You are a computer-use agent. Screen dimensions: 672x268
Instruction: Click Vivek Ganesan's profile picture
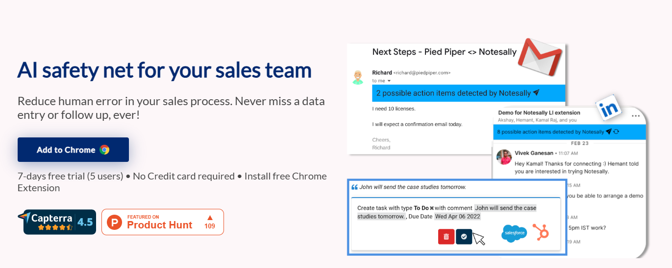click(504, 157)
